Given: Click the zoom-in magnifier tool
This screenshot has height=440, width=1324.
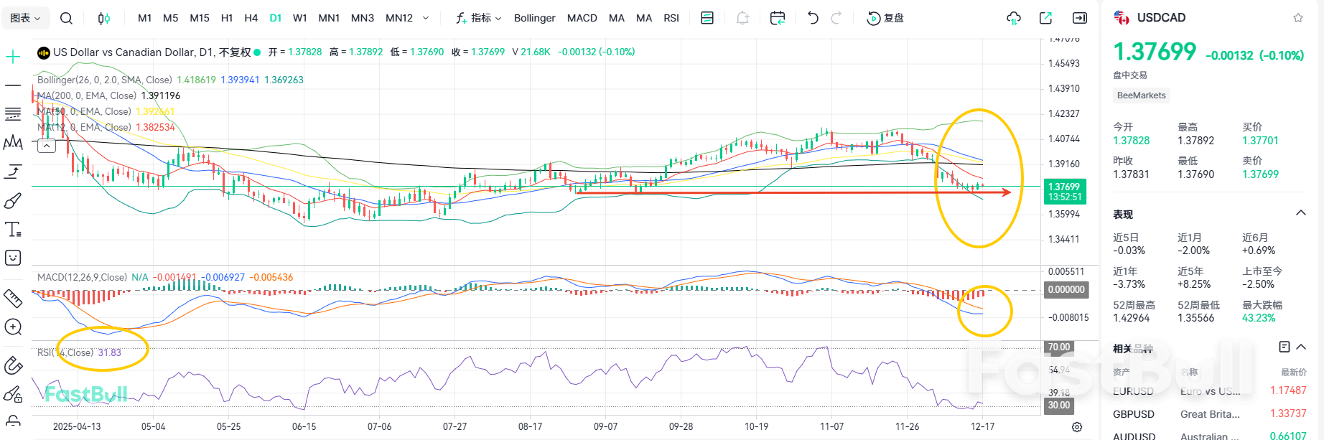Looking at the screenshot, I should (x=13, y=327).
